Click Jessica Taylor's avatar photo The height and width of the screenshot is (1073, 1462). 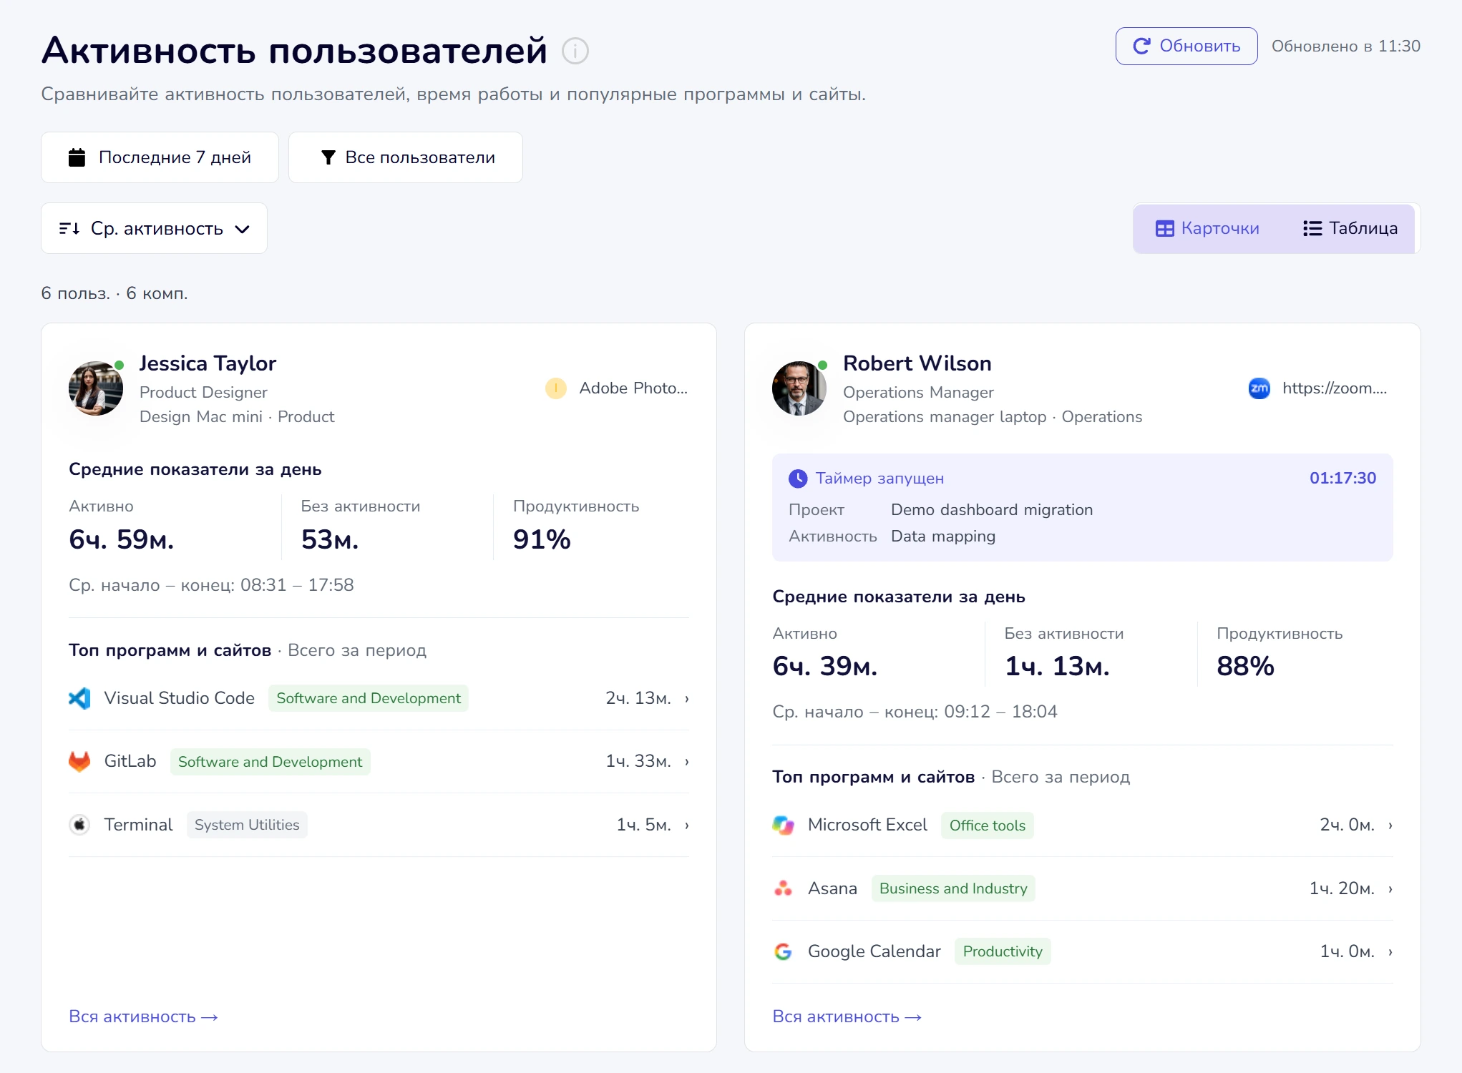point(96,388)
